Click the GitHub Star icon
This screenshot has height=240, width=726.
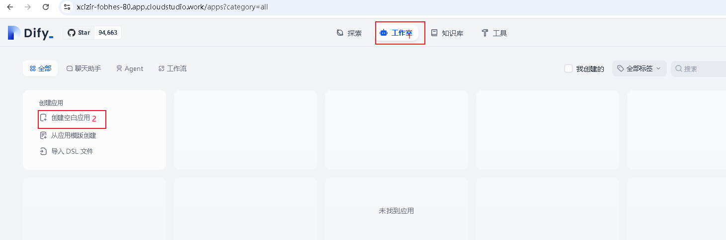pos(72,33)
